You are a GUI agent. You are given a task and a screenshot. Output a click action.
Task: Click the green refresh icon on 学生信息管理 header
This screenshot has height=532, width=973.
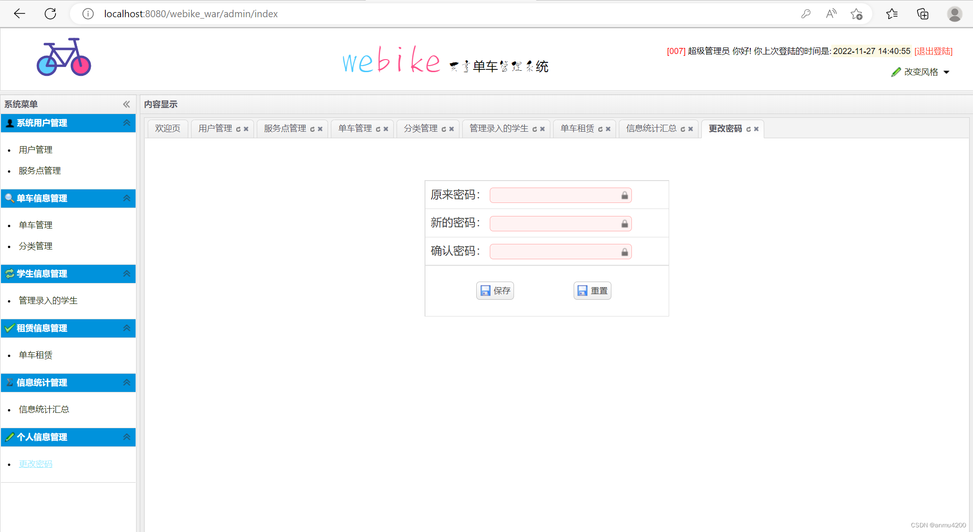(x=9, y=274)
